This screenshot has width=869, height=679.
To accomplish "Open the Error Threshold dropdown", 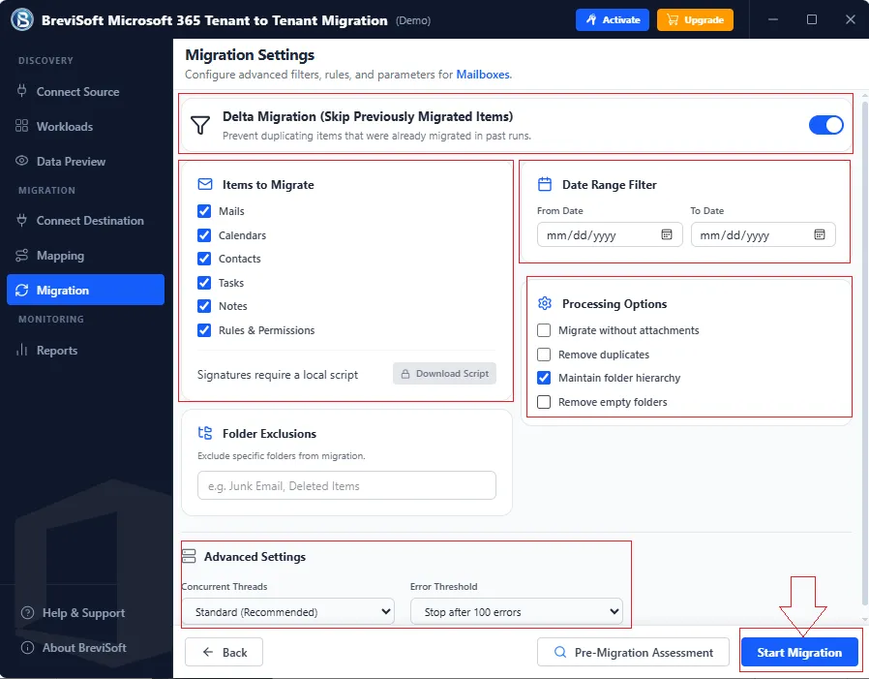I will tap(517, 611).
